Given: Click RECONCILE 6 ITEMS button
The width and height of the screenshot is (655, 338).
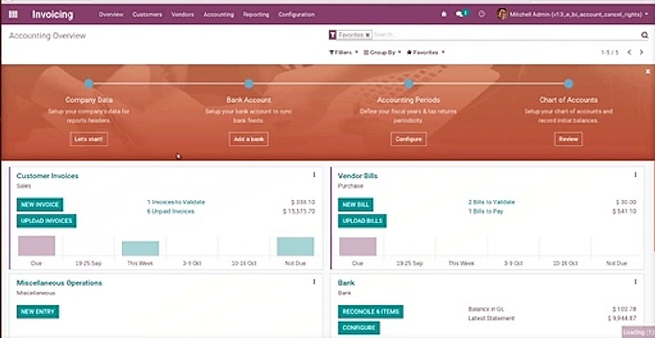Looking at the screenshot, I should 370,312.
